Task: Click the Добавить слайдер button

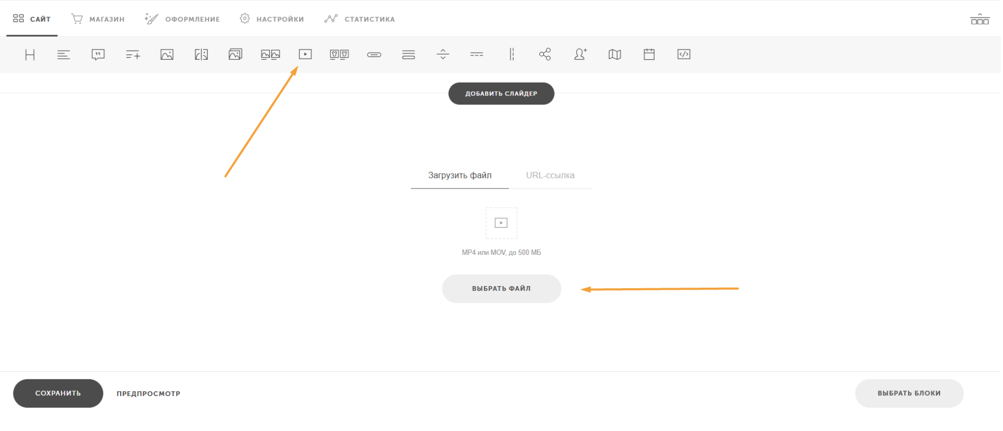Action: [x=501, y=94]
